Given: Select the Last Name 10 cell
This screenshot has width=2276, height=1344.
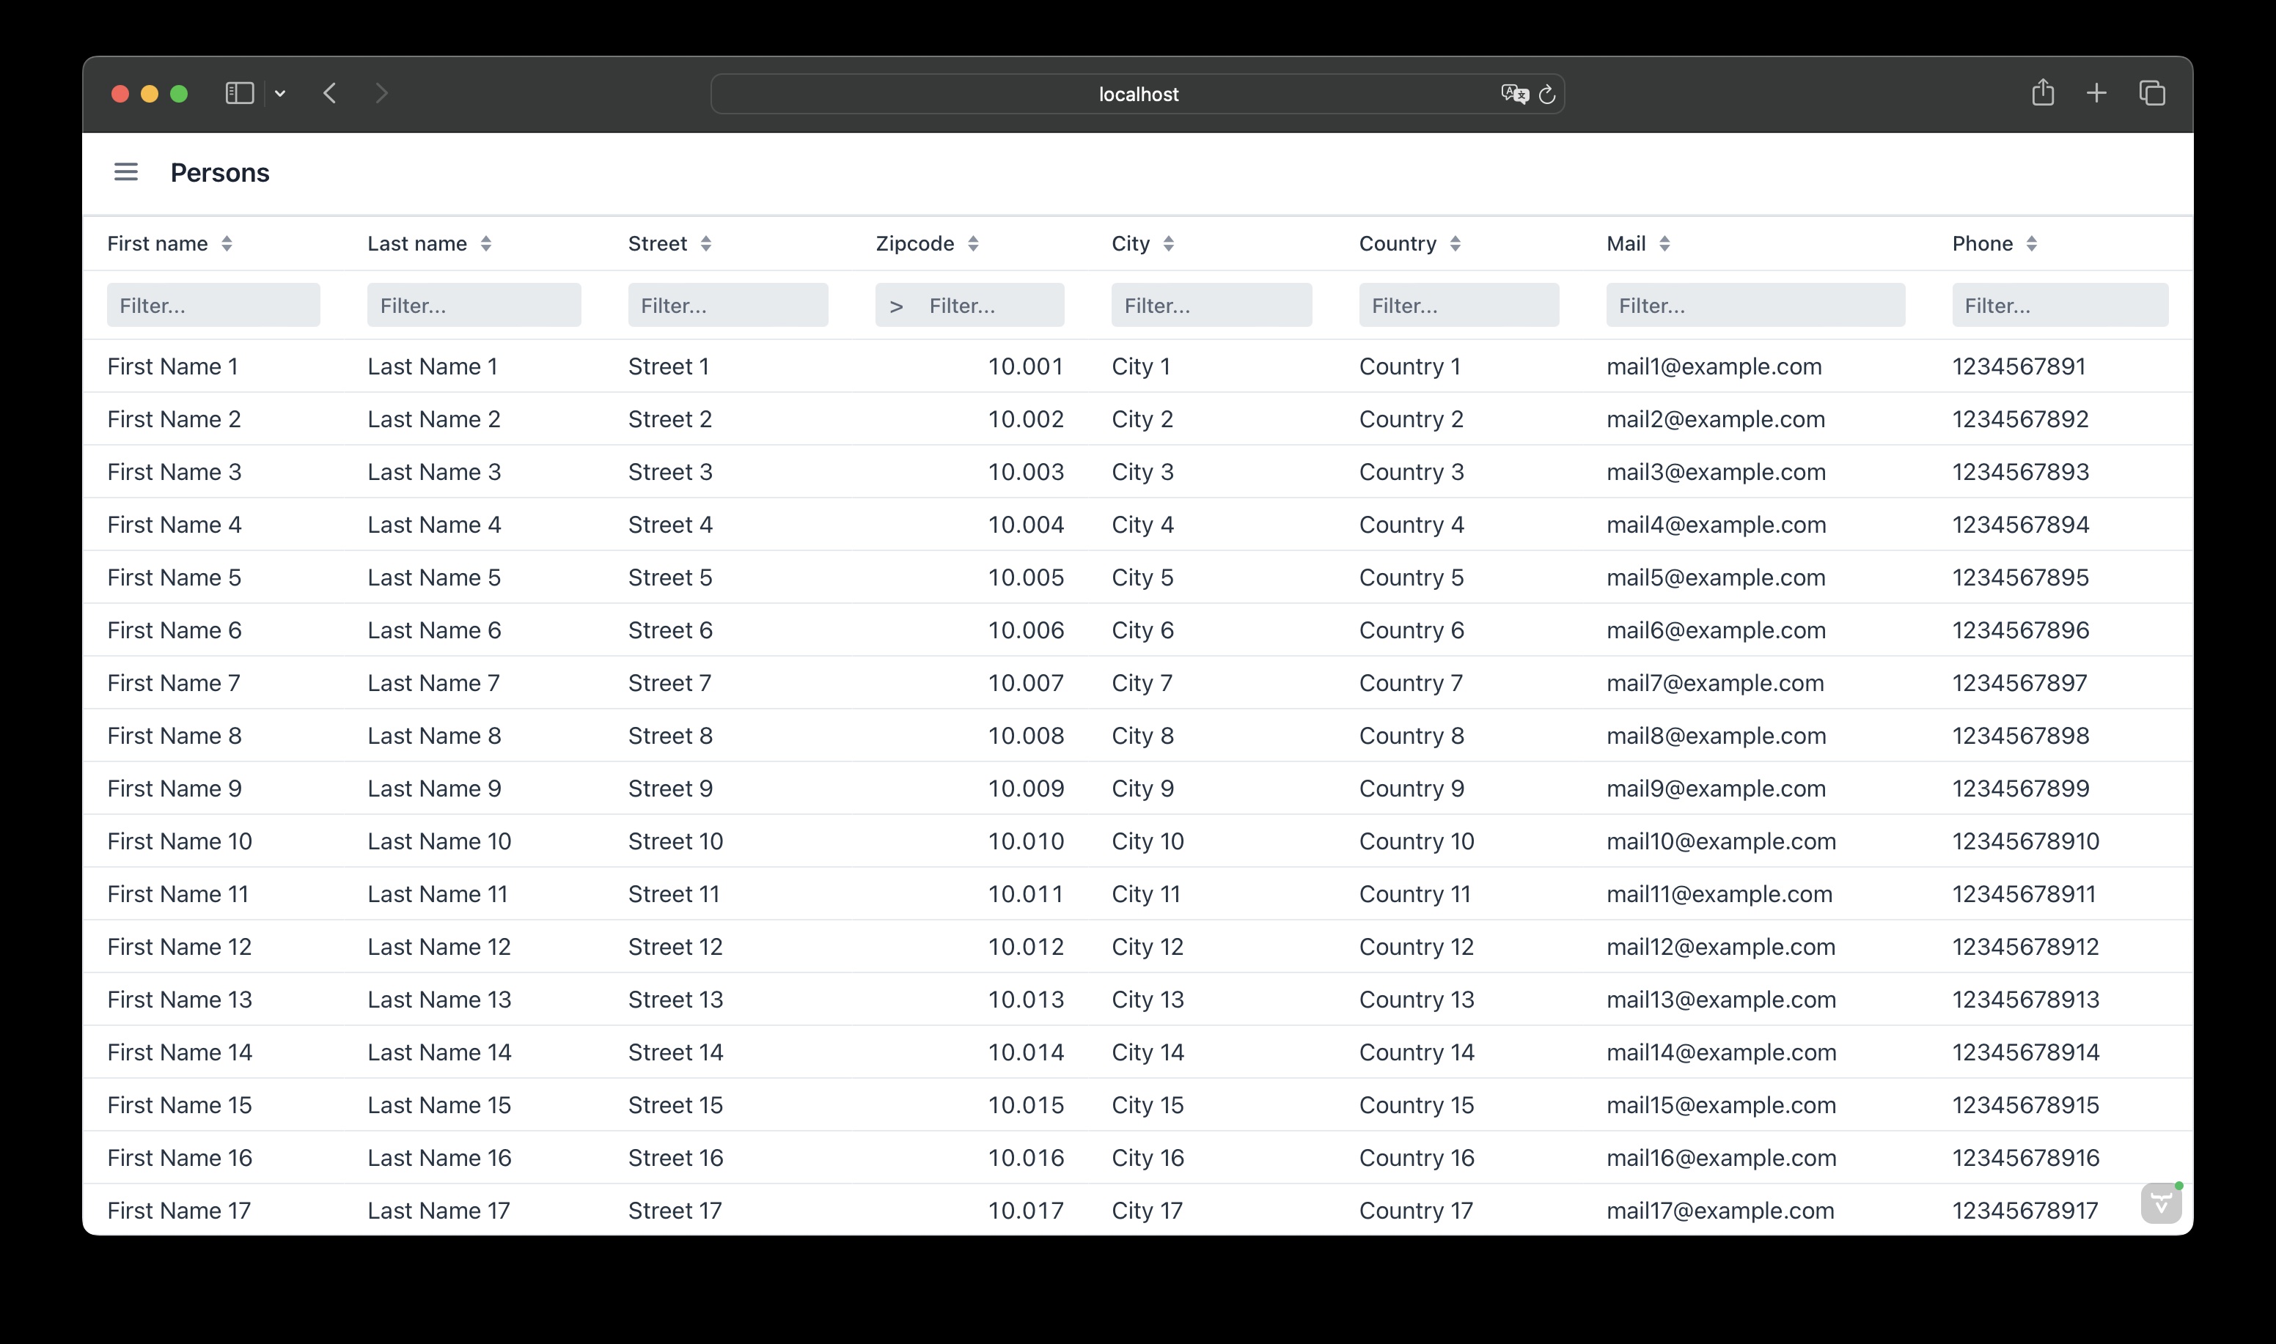Looking at the screenshot, I should pos(439,841).
